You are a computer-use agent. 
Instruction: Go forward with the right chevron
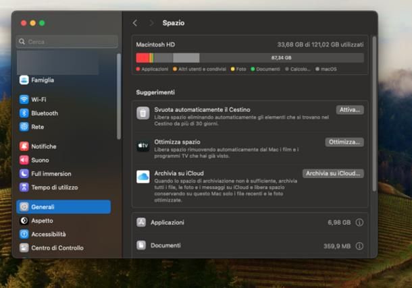tap(151, 23)
